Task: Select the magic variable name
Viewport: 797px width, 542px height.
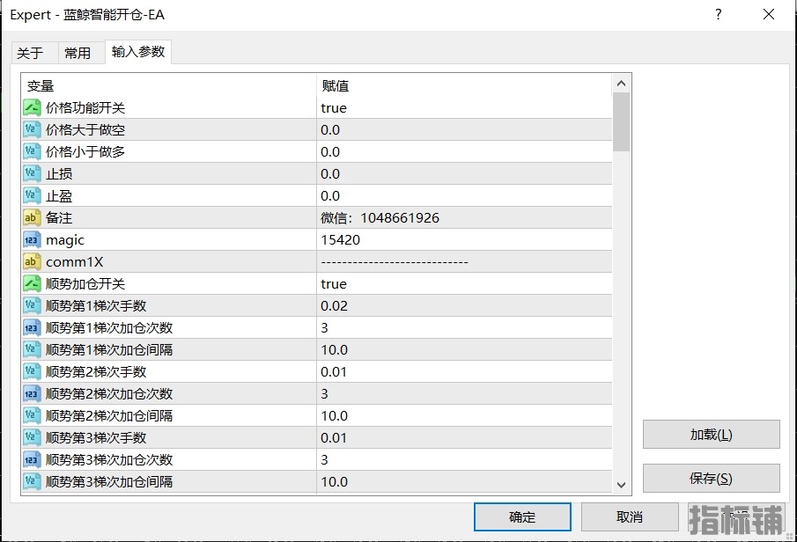Action: coord(65,240)
